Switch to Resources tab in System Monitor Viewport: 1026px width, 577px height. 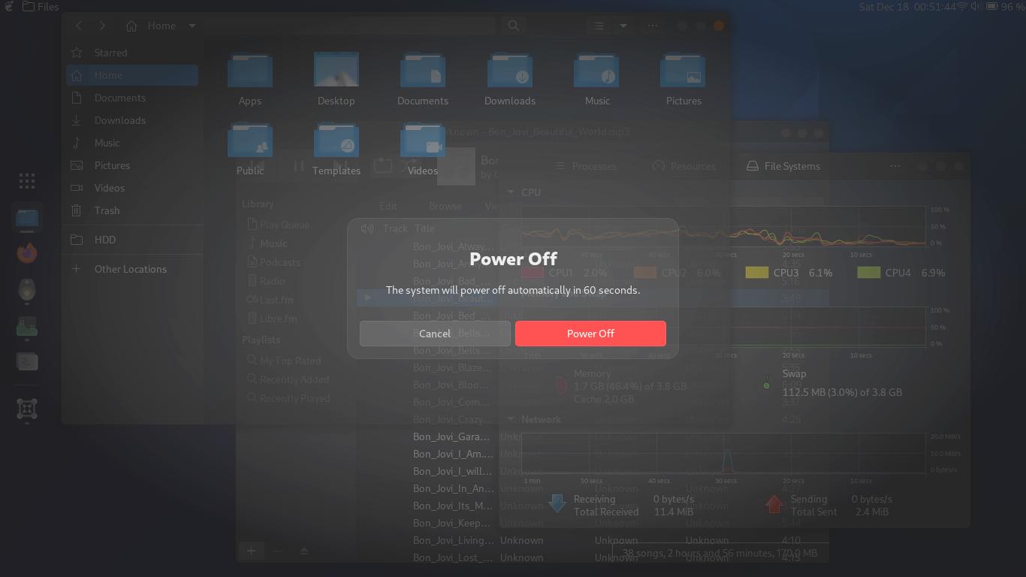(x=684, y=166)
